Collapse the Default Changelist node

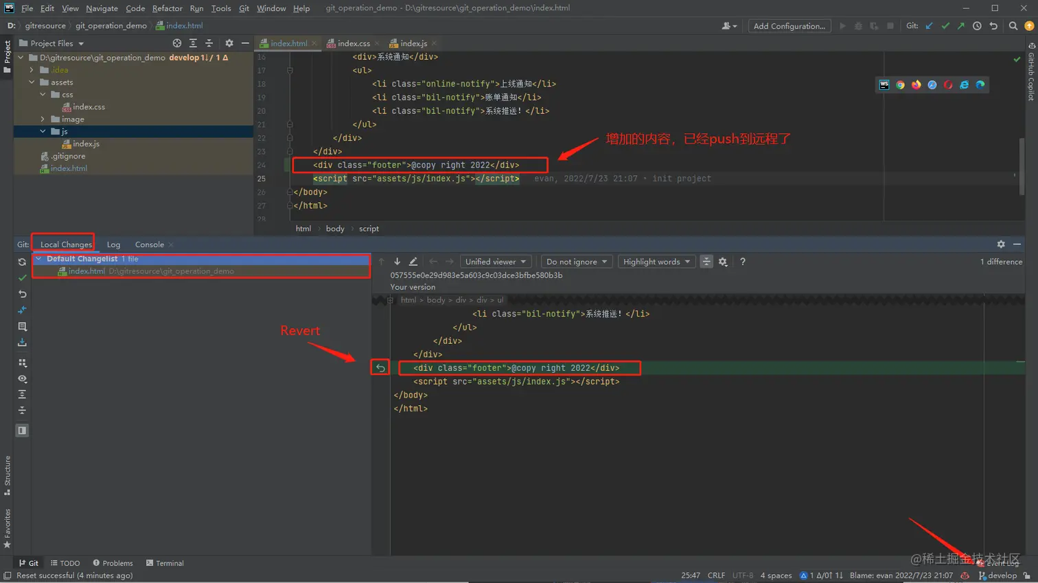(39, 259)
